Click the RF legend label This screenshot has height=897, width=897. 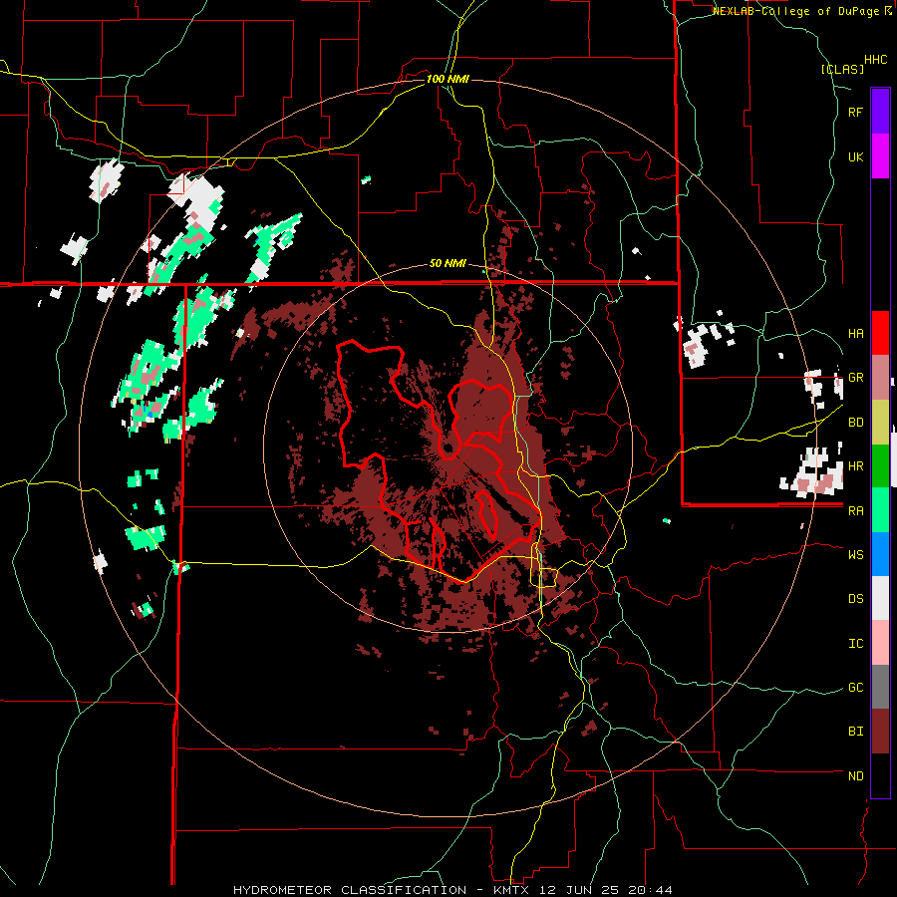point(856,112)
